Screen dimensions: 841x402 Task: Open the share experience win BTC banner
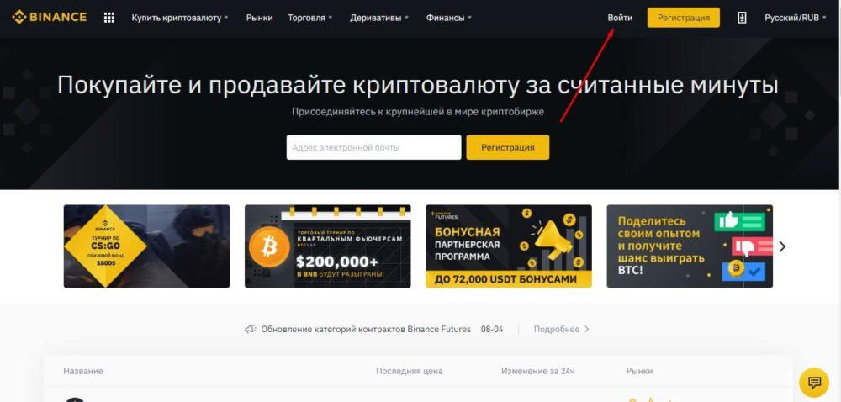click(690, 246)
